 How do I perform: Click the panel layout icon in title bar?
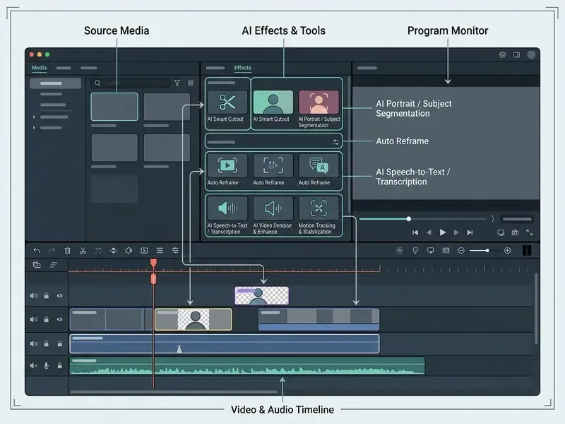click(x=516, y=54)
